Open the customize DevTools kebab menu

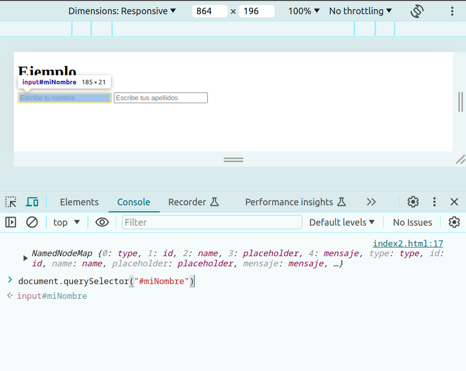pos(434,202)
